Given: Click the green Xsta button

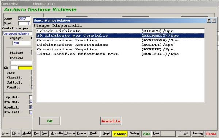Looking at the screenshot, I should pyautogui.click(x=146, y=134).
